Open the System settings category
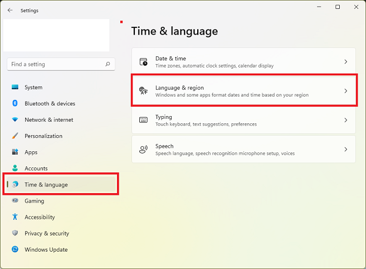 point(61,87)
